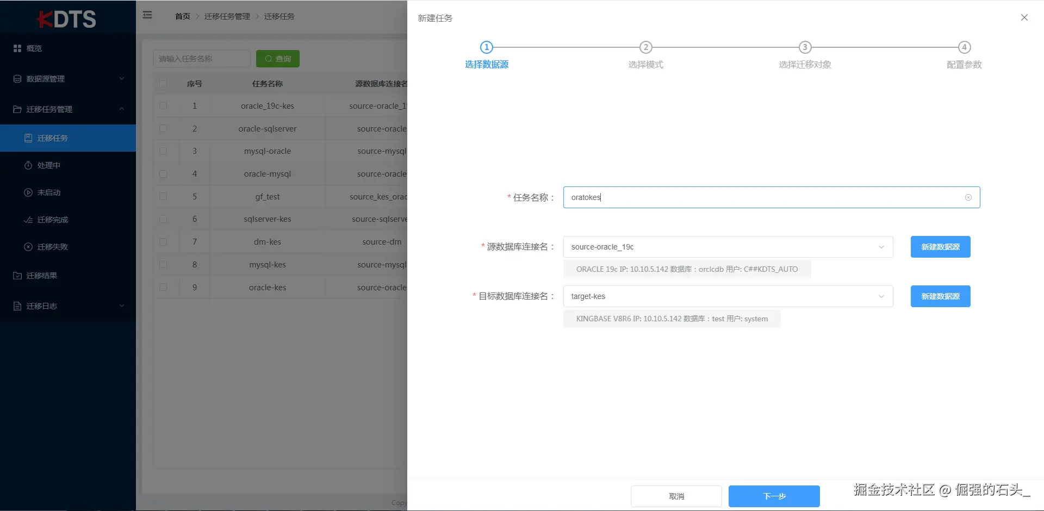
Task: Open the 源数据库连接名 dropdown arrow
Action: click(881, 247)
